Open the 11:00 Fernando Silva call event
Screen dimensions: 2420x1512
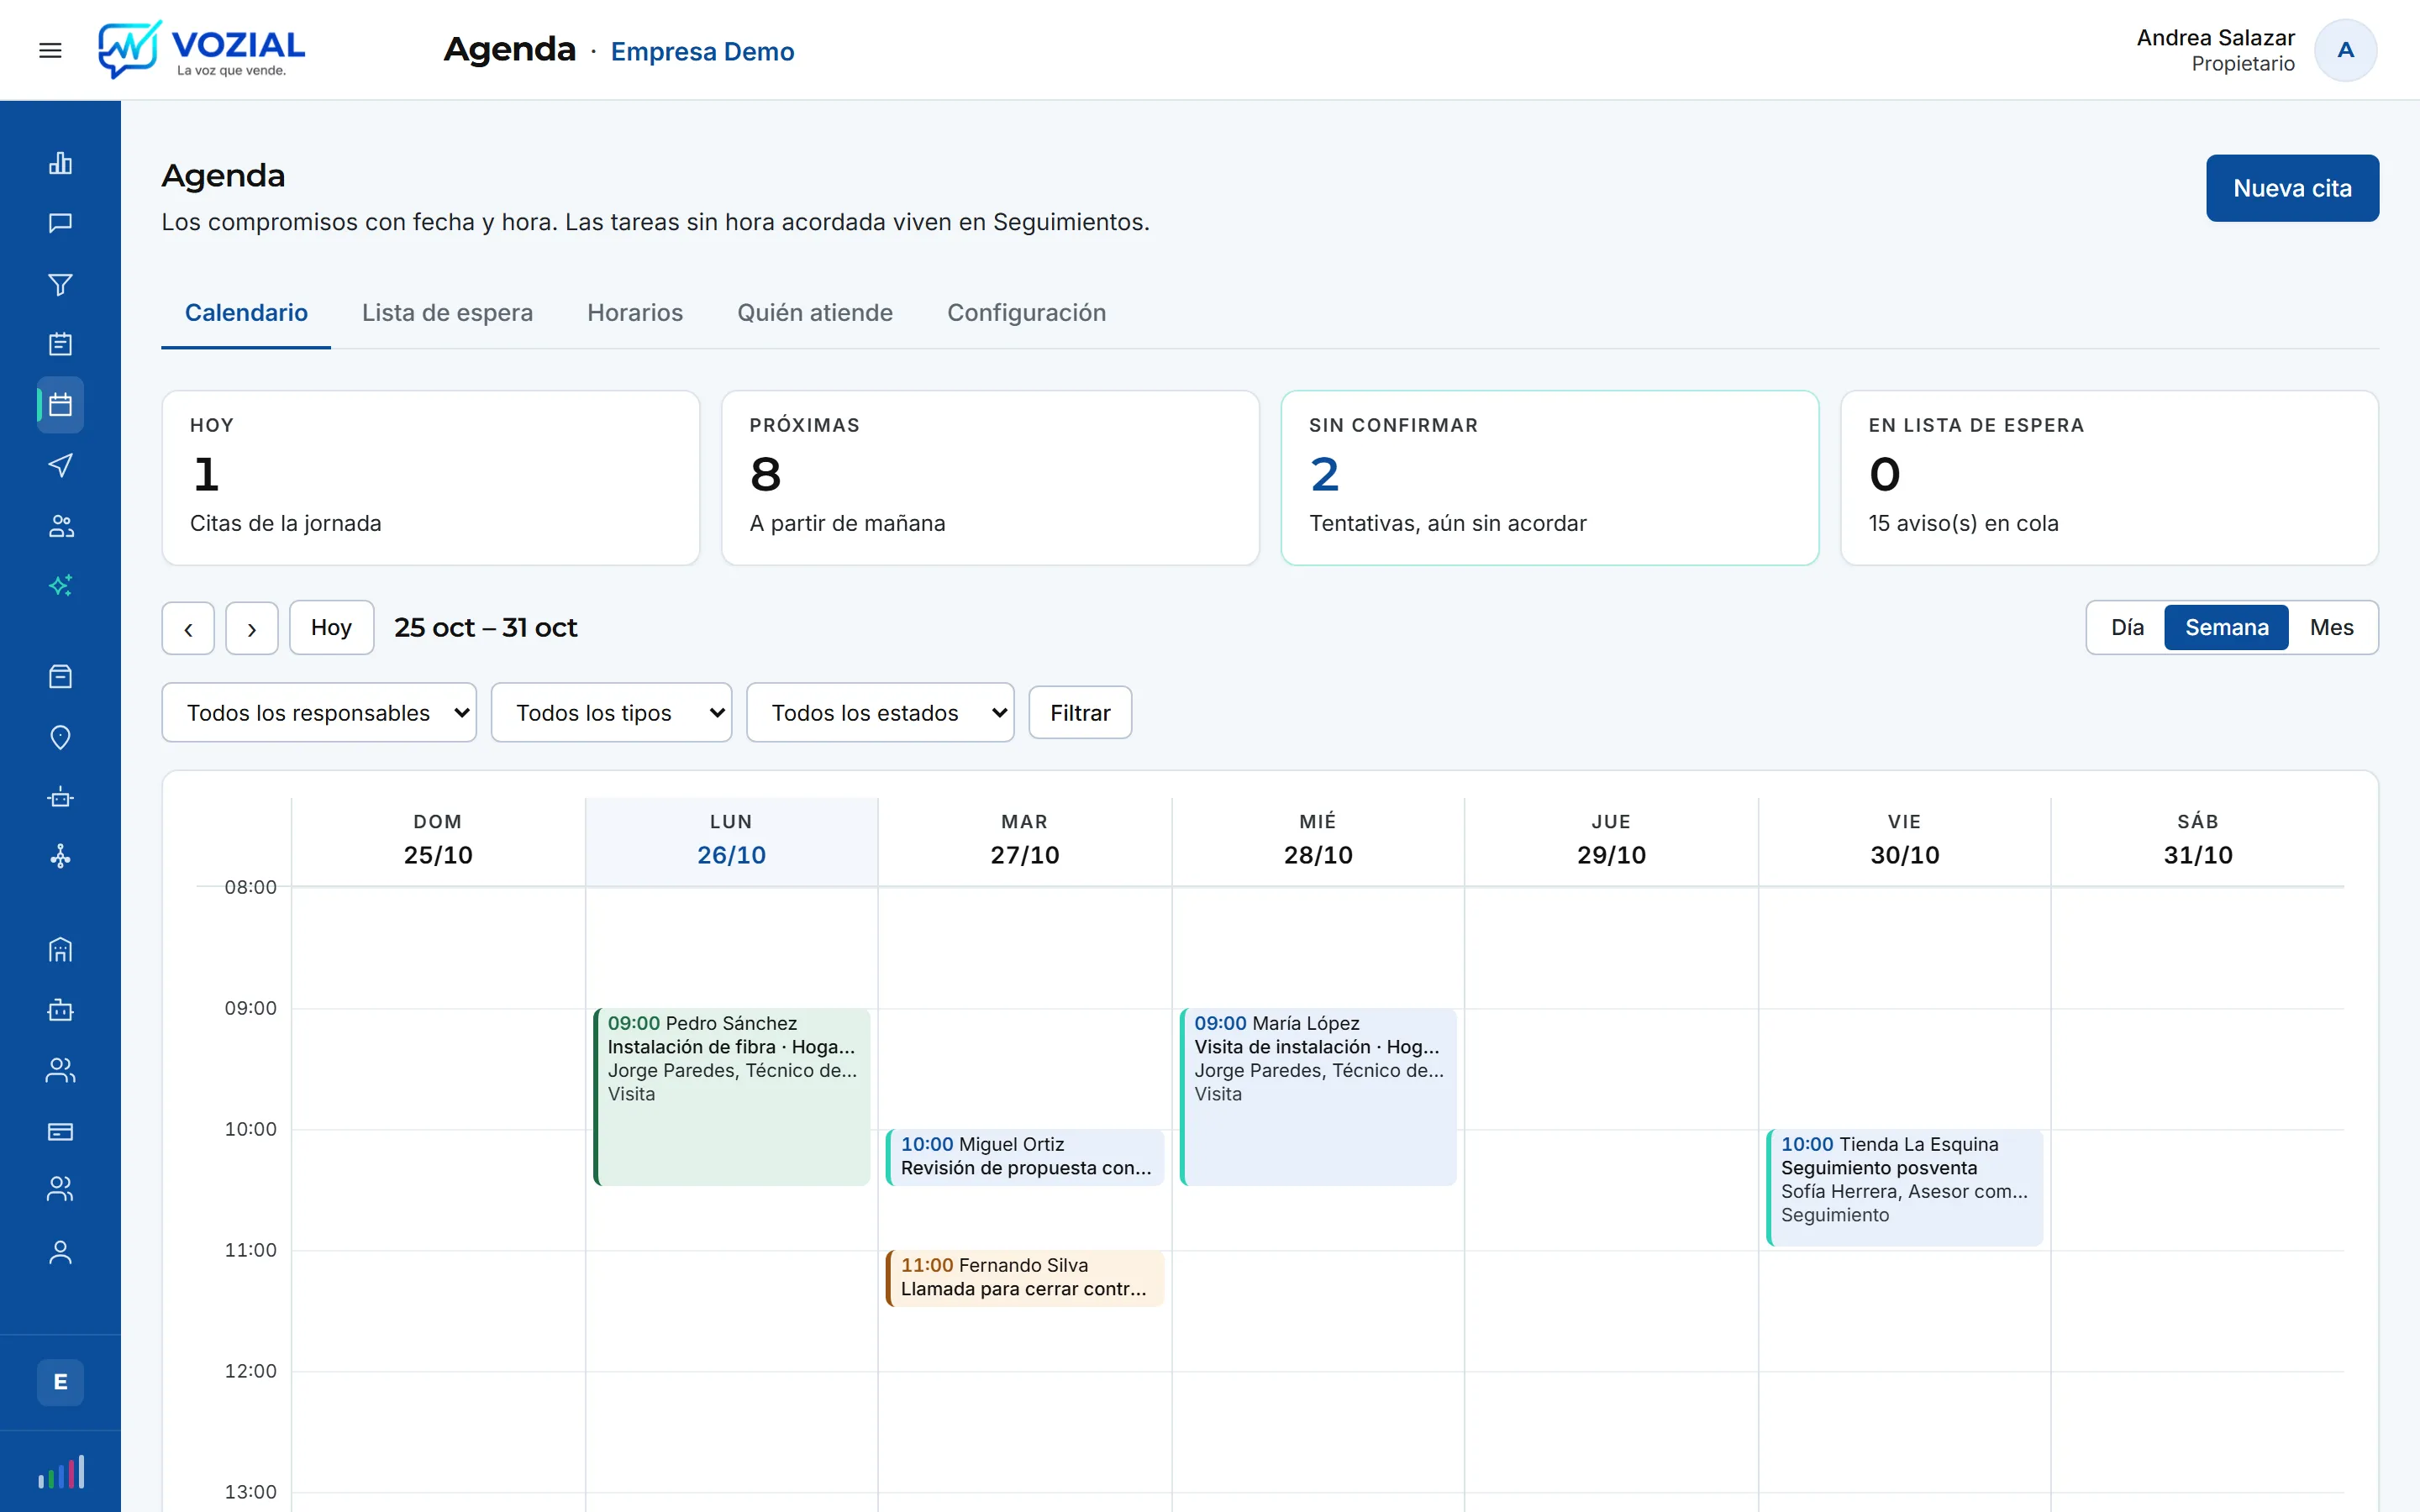(1024, 1278)
